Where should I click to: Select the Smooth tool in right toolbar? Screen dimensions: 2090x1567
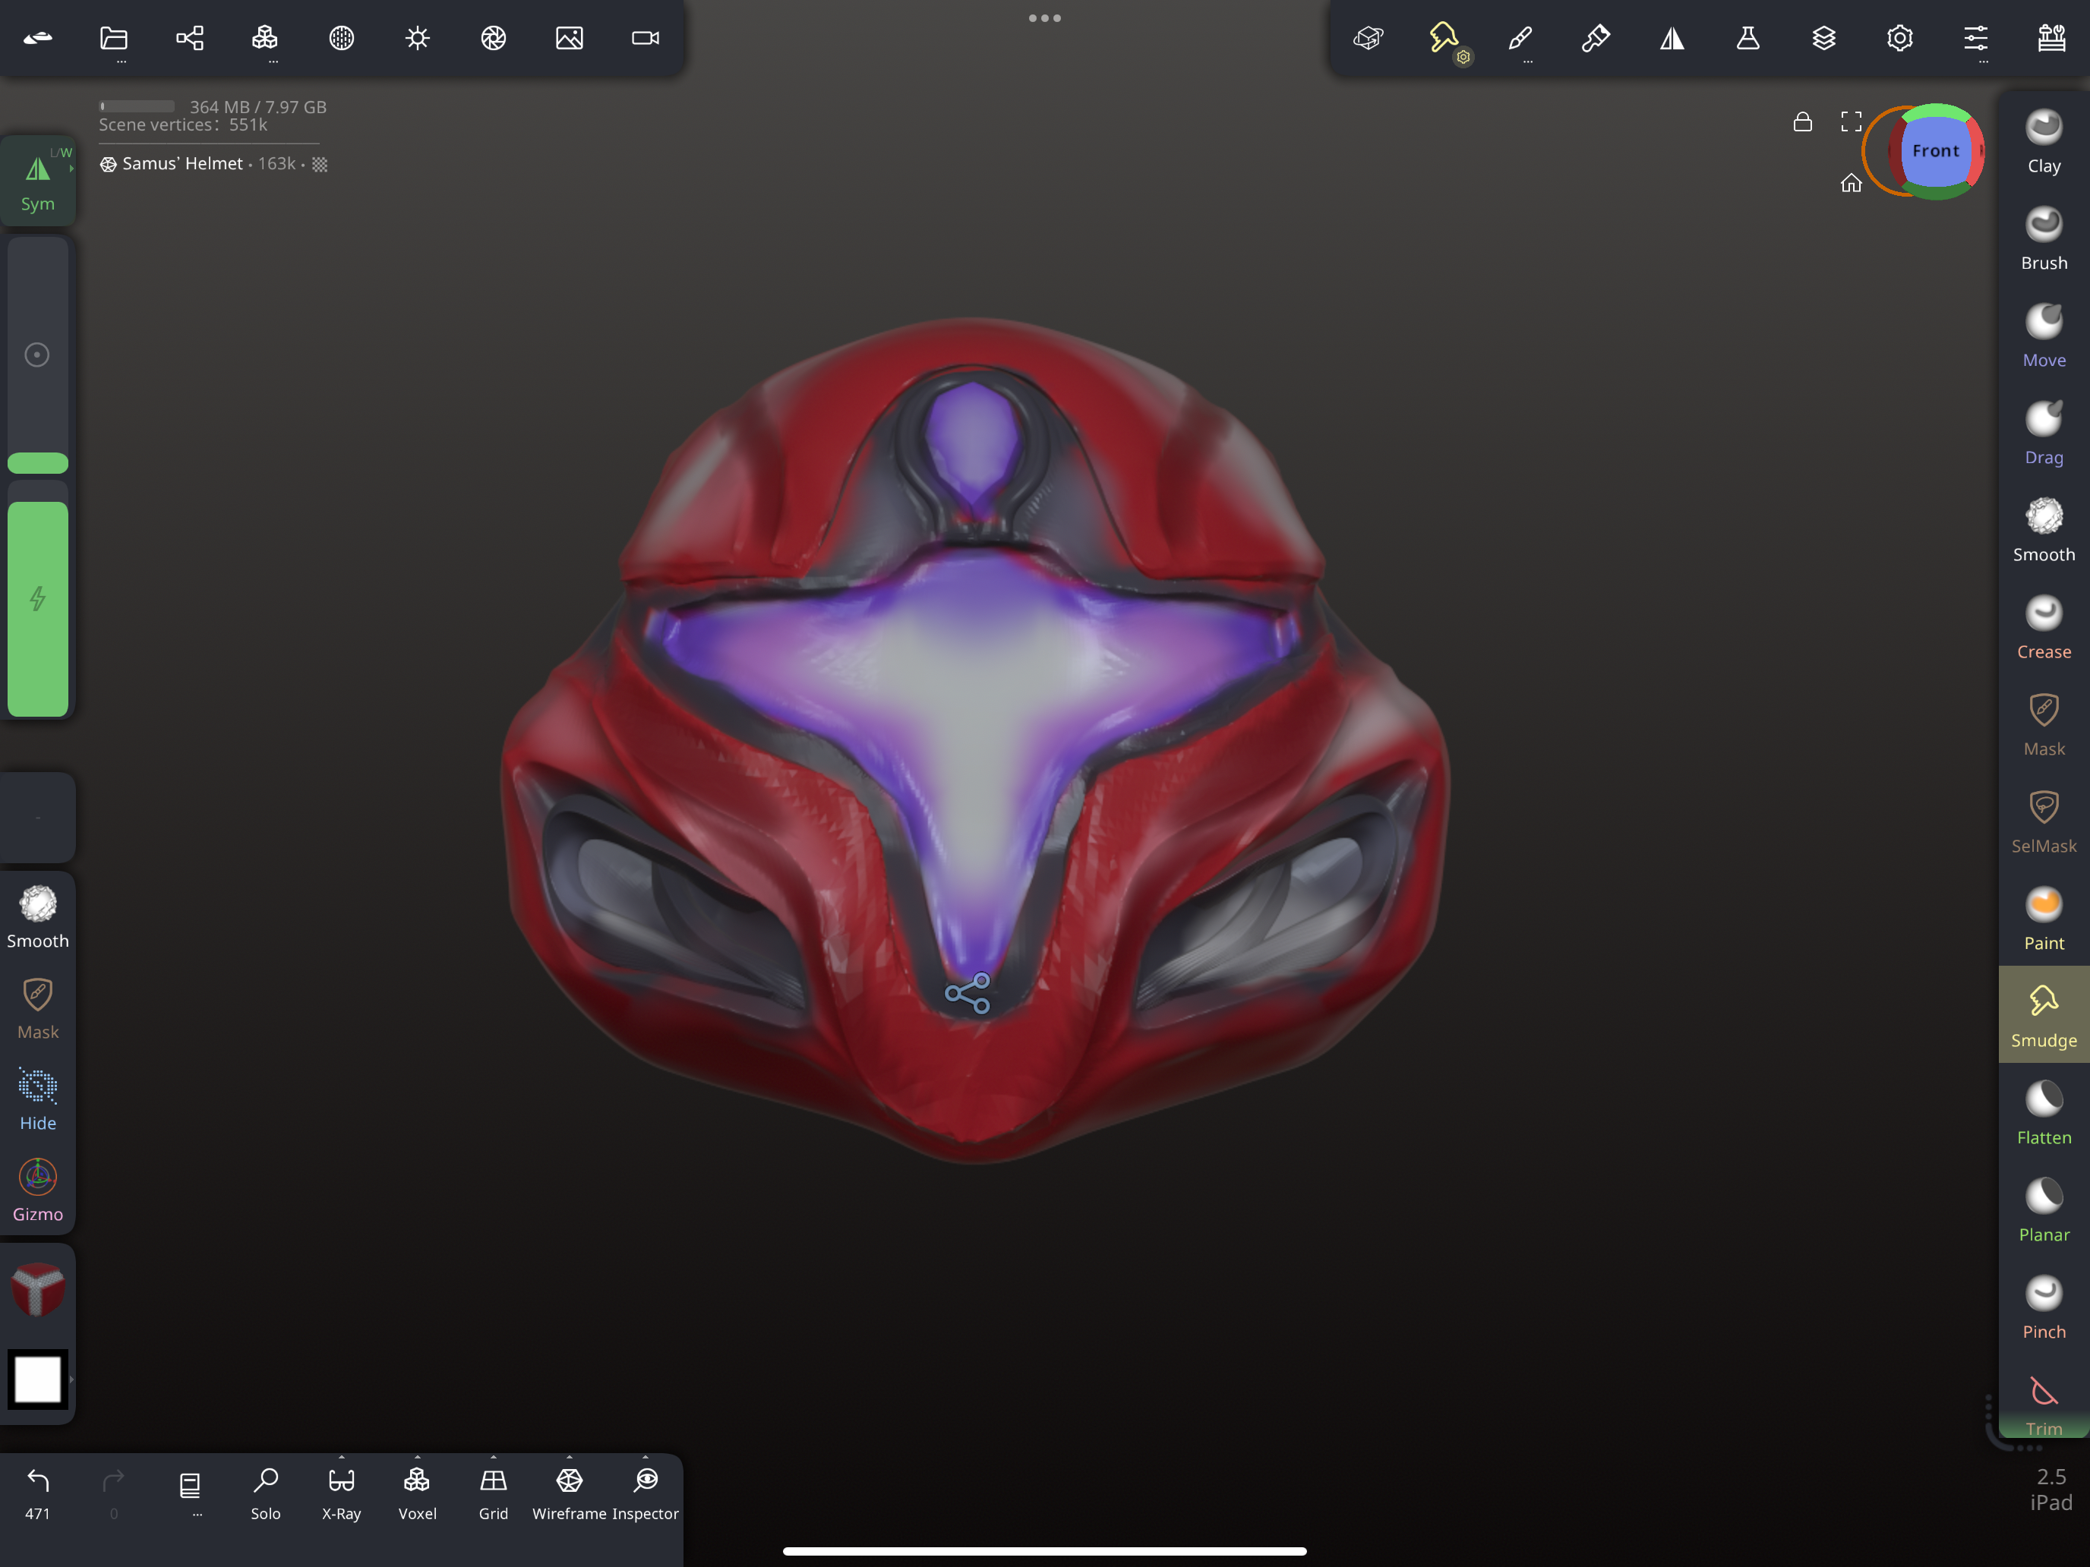click(2044, 531)
